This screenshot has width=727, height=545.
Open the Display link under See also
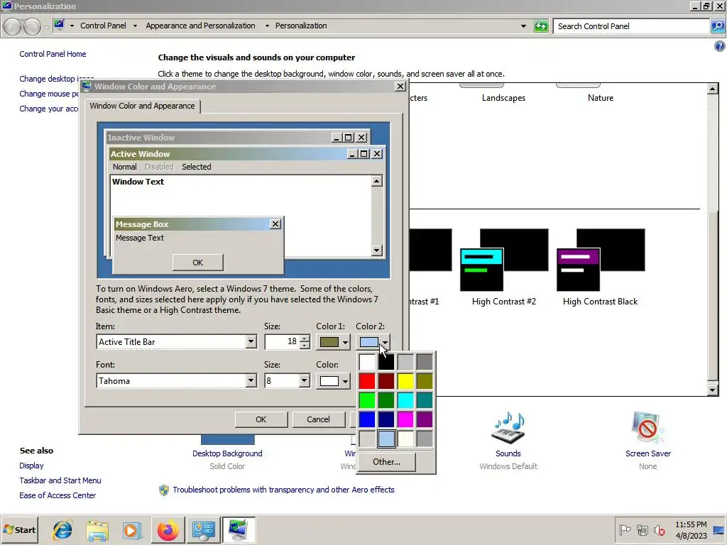[31, 466]
